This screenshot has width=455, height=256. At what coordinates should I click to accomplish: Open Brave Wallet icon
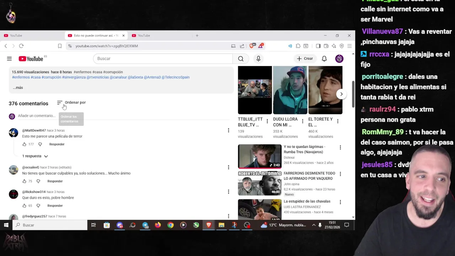tap(326, 46)
